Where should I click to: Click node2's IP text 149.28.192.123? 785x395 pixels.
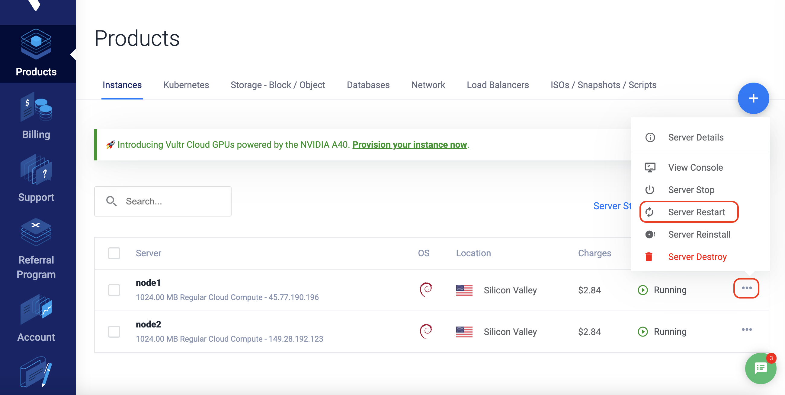[x=296, y=339]
